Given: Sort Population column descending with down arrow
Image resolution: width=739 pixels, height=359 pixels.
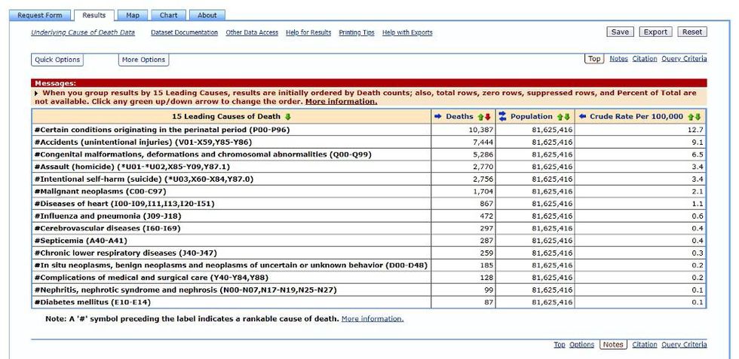Looking at the screenshot, I should pos(567,117).
